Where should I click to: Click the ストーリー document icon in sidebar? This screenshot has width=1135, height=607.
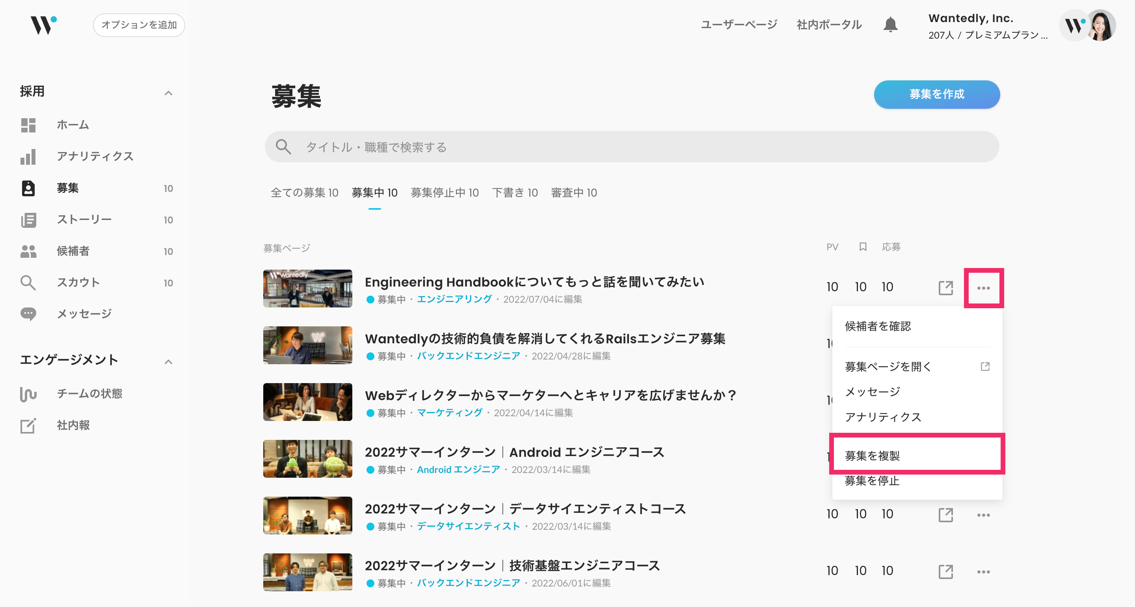pyautogui.click(x=28, y=220)
